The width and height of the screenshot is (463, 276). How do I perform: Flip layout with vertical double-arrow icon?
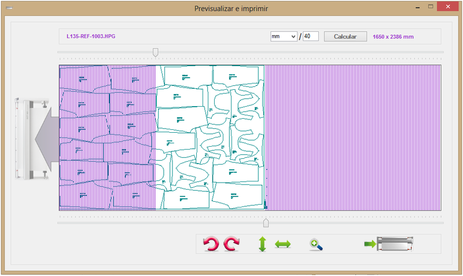[x=262, y=244]
